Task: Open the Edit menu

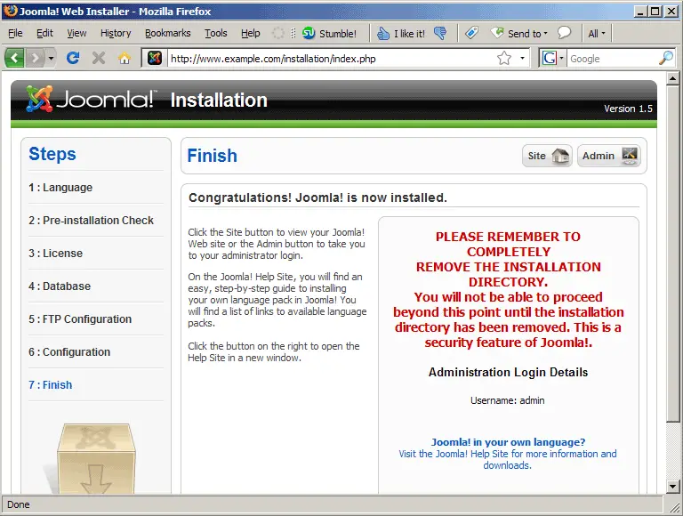Action: pos(44,33)
